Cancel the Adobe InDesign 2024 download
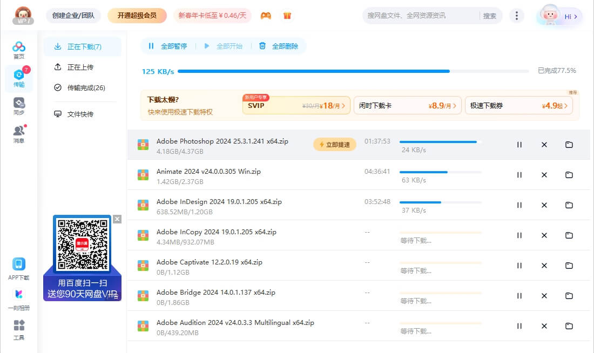 [x=544, y=205]
